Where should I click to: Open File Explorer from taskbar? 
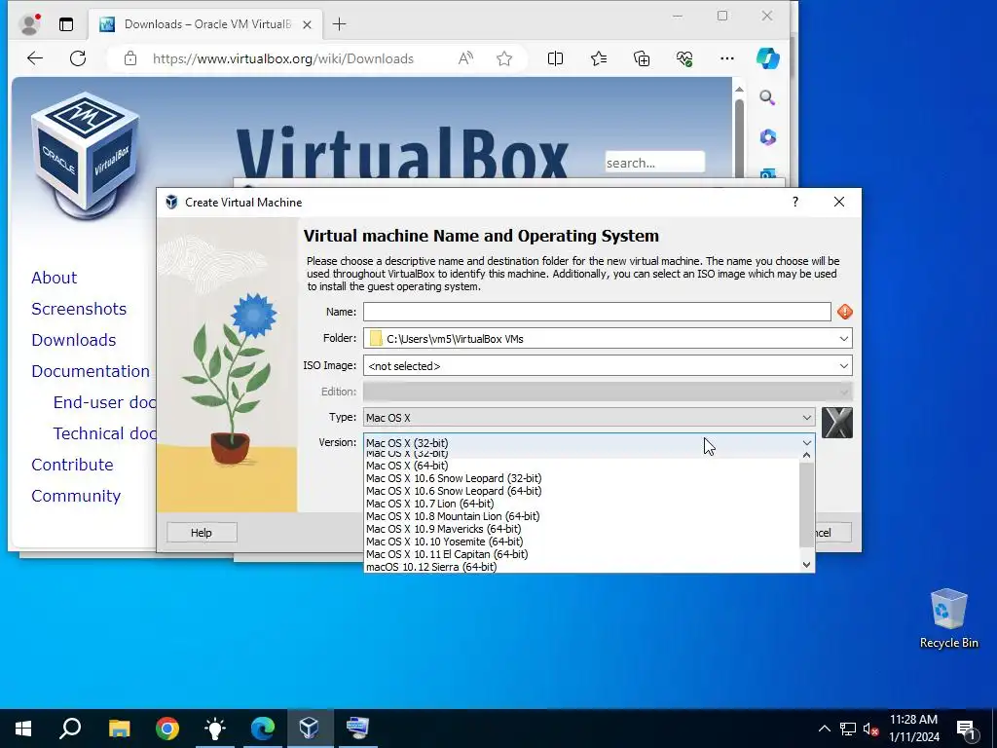[x=119, y=728]
